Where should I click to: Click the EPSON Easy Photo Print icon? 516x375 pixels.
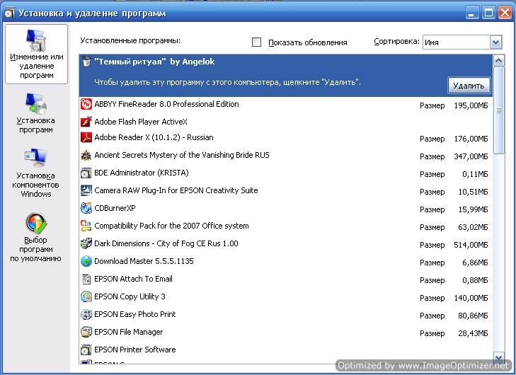(86, 314)
